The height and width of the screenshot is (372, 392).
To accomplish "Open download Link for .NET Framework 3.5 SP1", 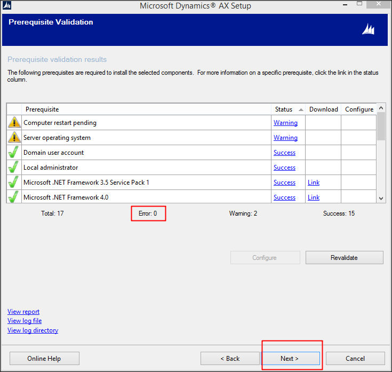I will pyautogui.click(x=314, y=183).
